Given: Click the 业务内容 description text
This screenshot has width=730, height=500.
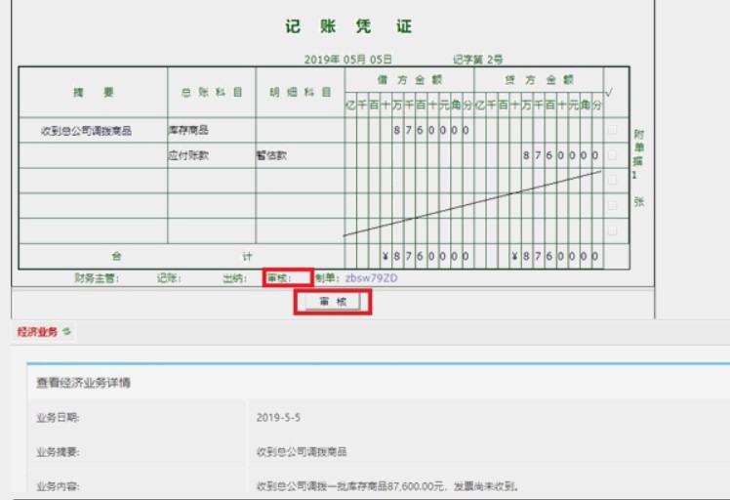Looking at the screenshot, I should point(387,486).
